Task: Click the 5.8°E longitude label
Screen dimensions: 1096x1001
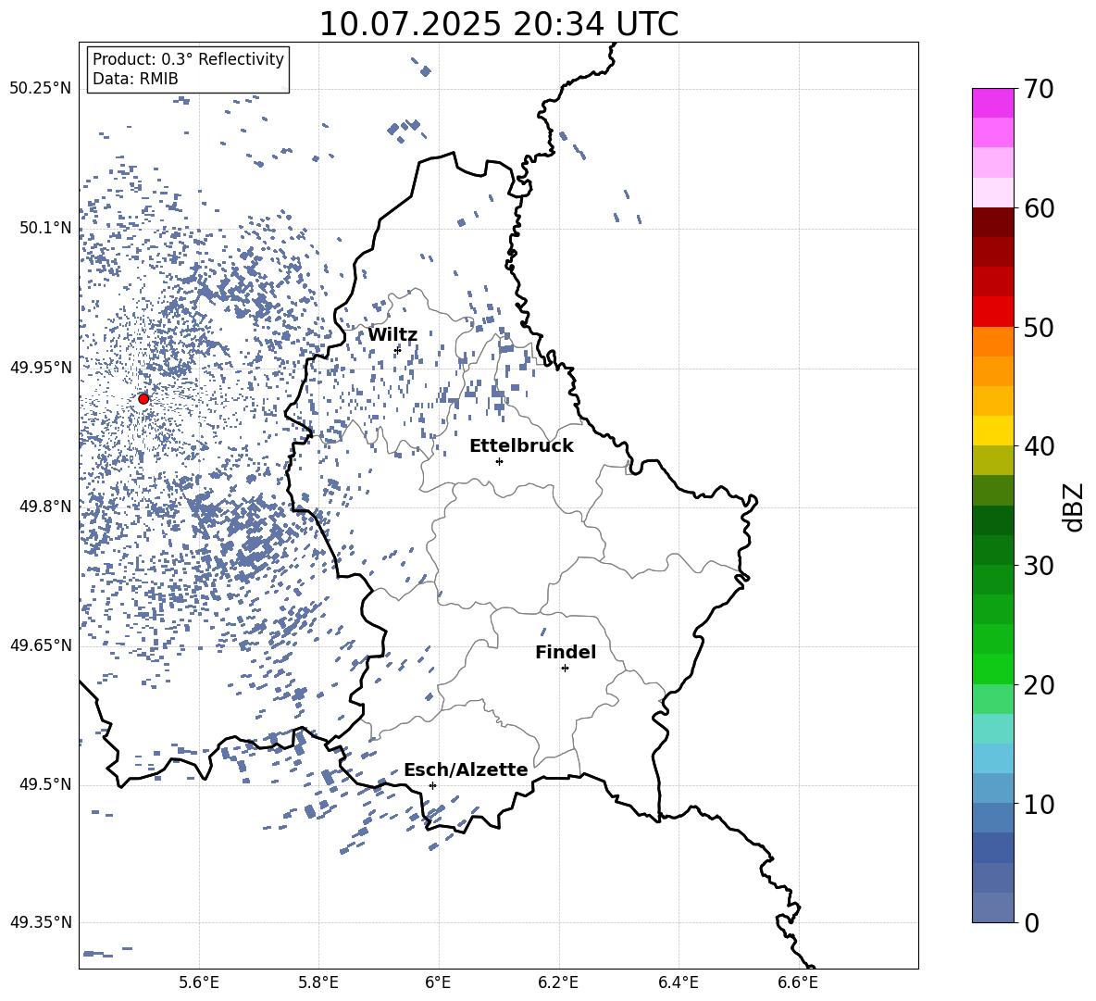Action: tap(318, 982)
